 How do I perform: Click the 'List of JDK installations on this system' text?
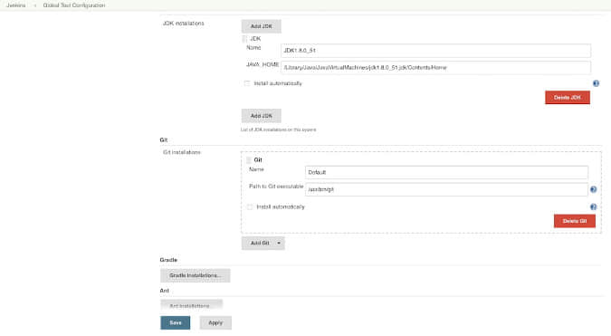tap(278, 130)
